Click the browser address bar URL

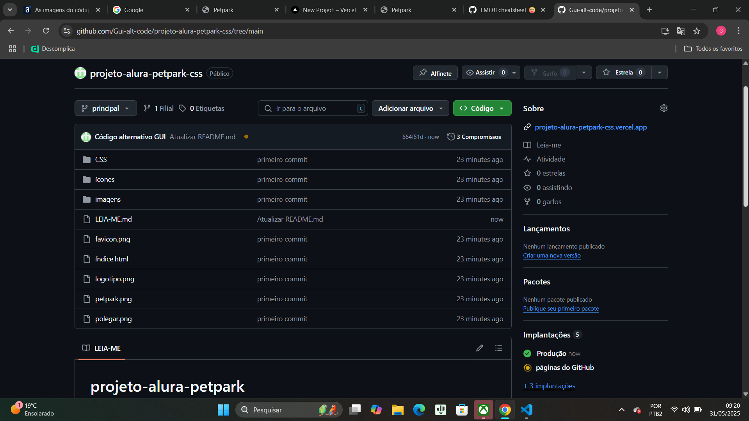click(x=170, y=31)
